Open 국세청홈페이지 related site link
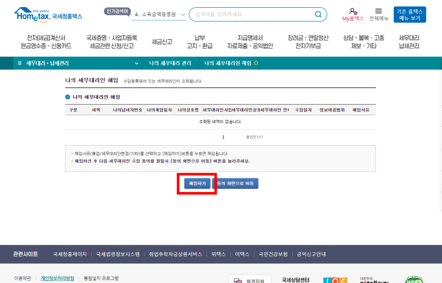442x283 pixels. click(70, 254)
